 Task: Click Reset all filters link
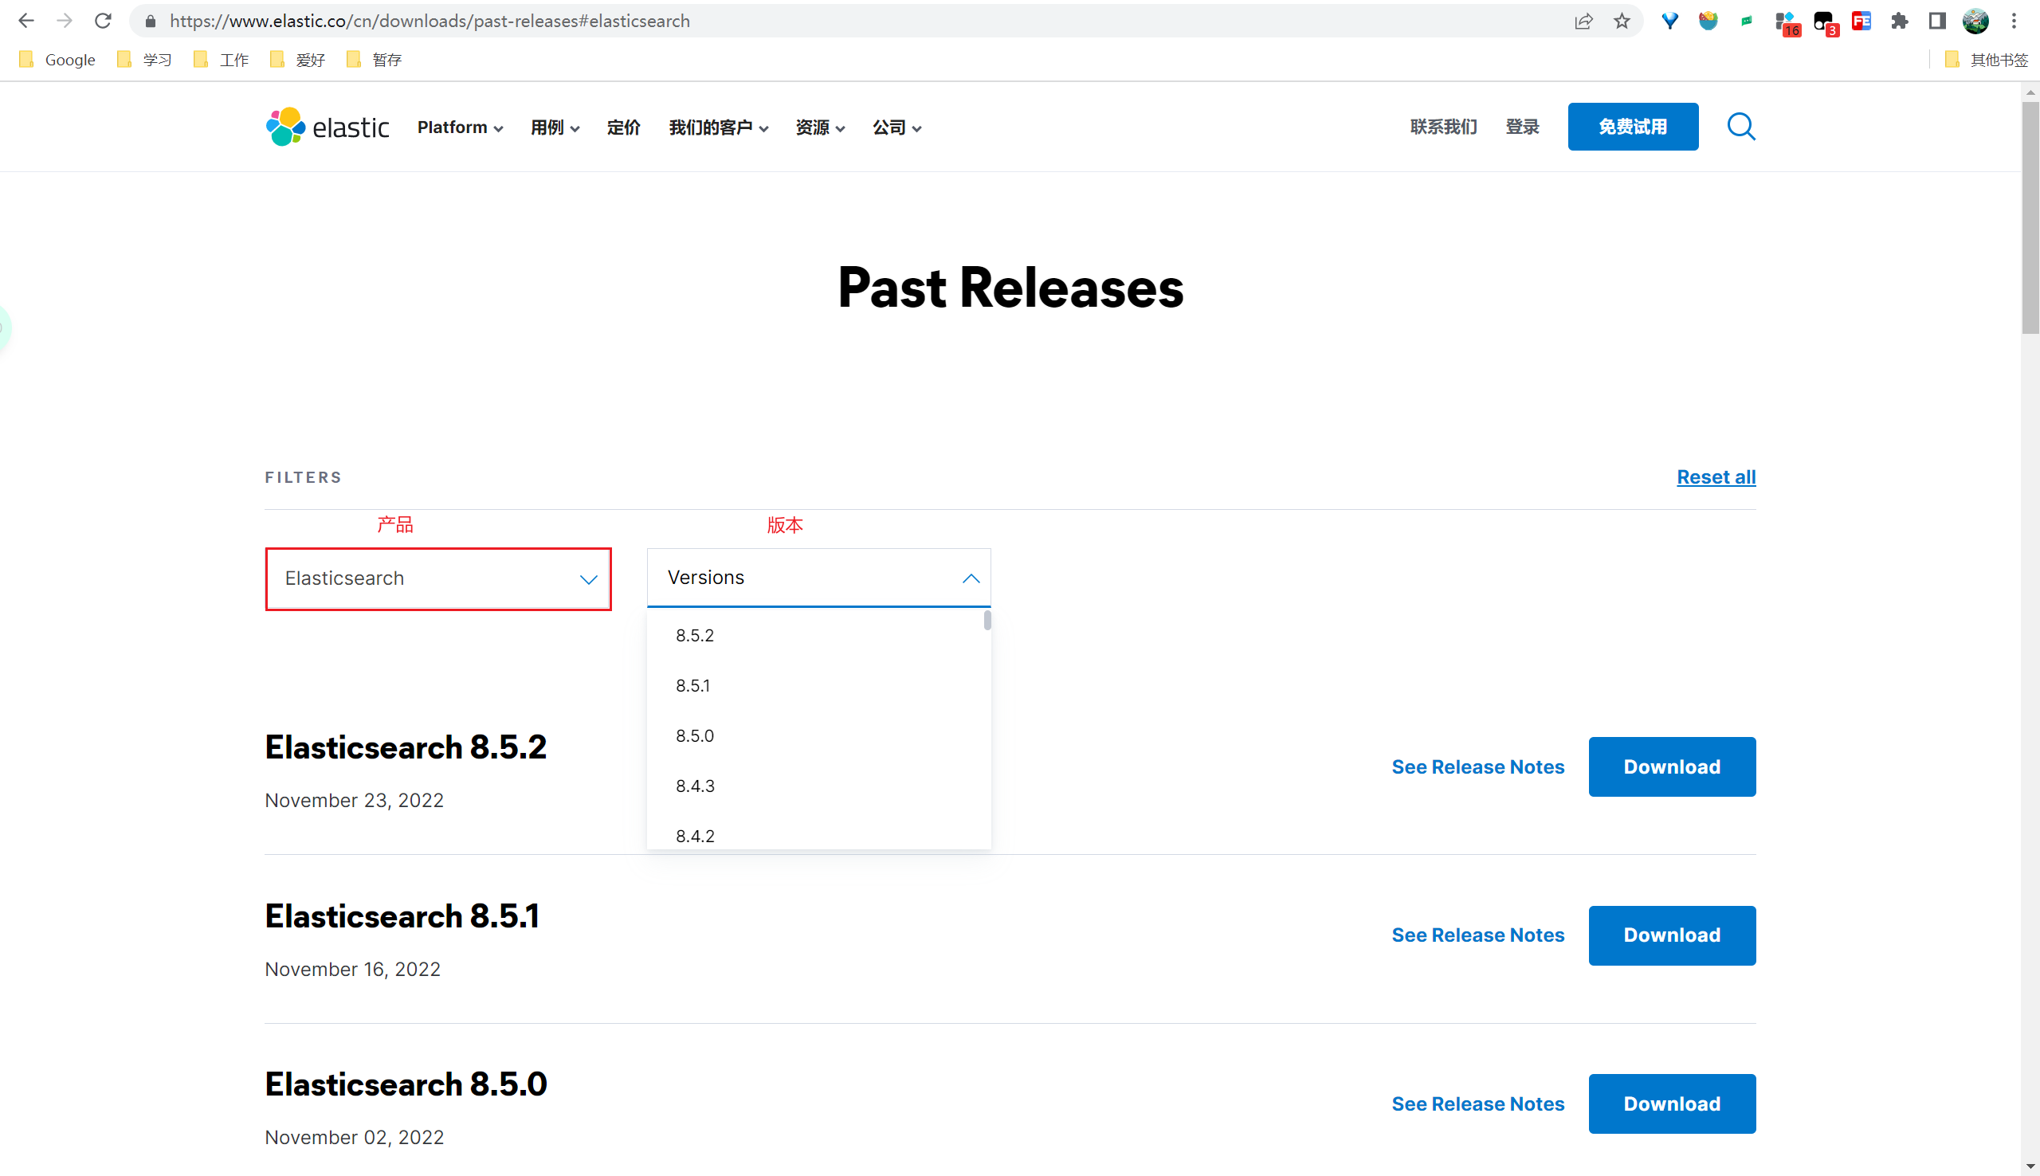pos(1716,476)
